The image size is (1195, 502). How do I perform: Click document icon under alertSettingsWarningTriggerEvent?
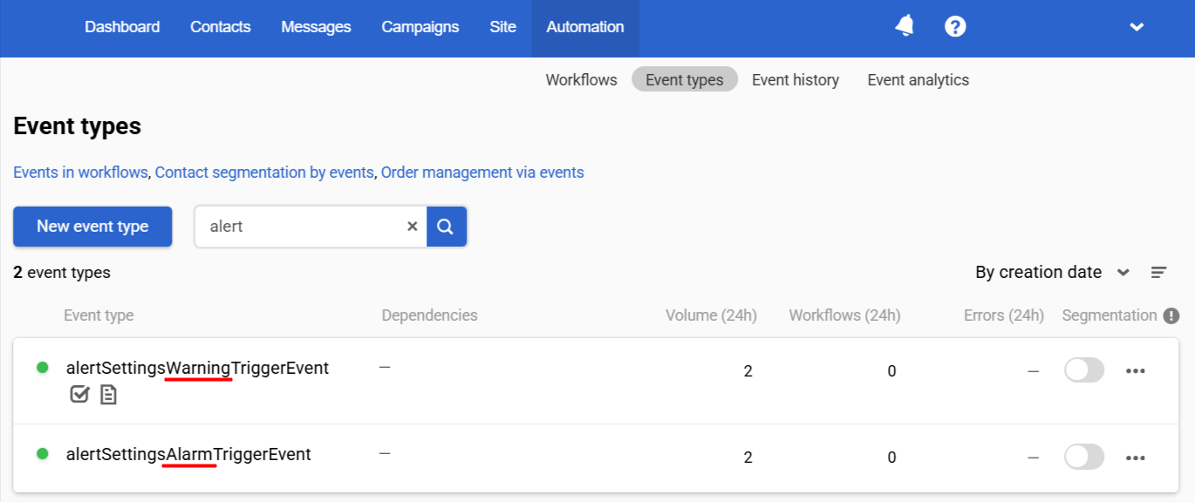pos(108,395)
